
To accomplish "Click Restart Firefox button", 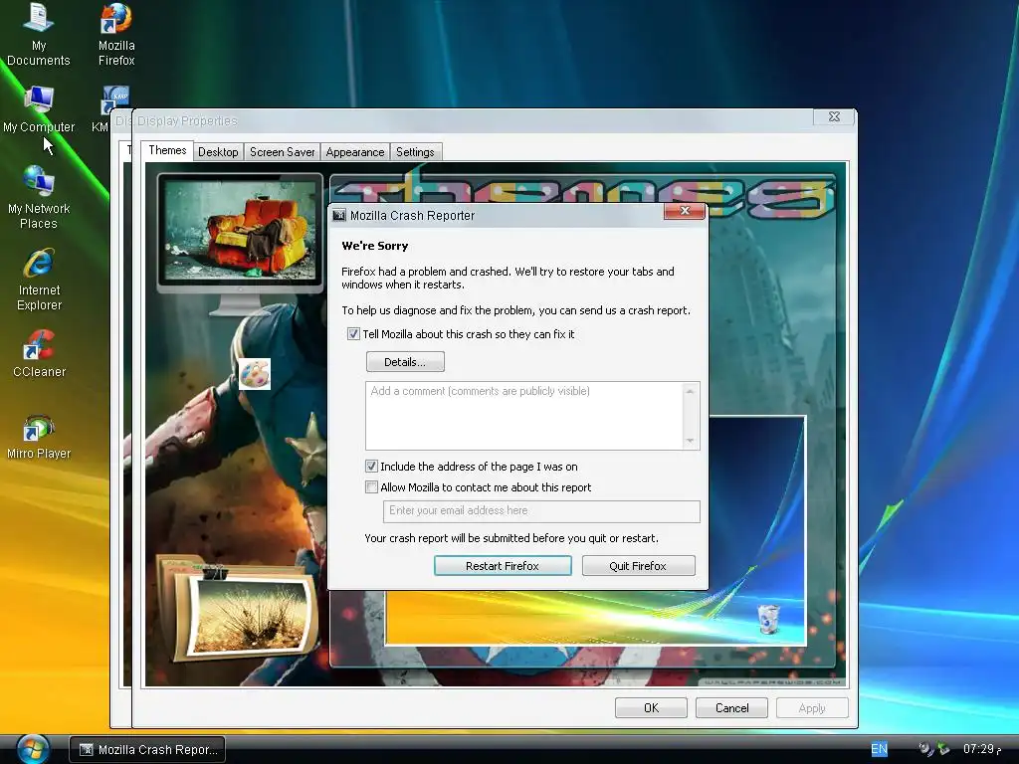I will [x=503, y=566].
